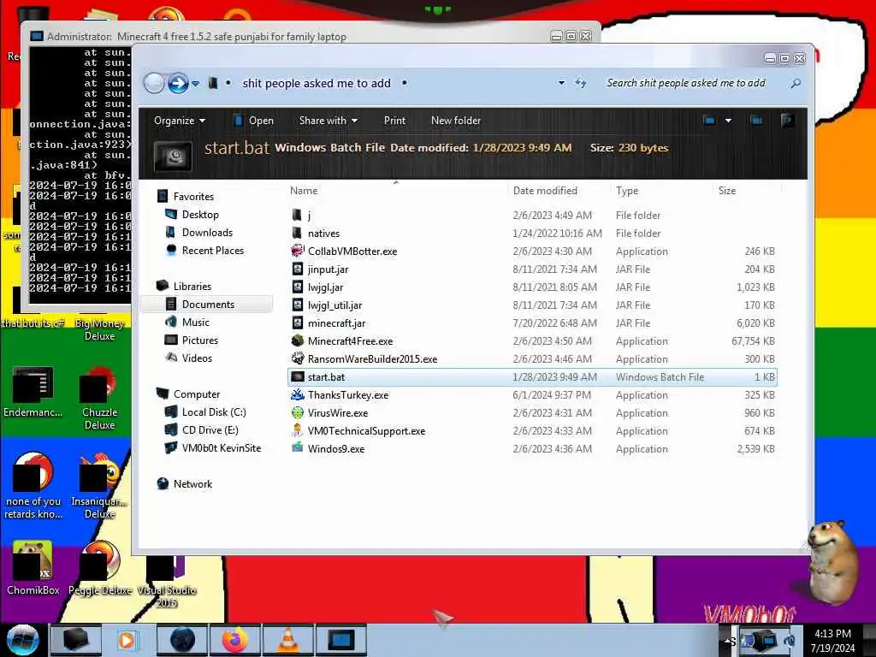This screenshot has width=876, height=657.
Task: Click the refresh icon beside address bar
Action: (x=581, y=83)
